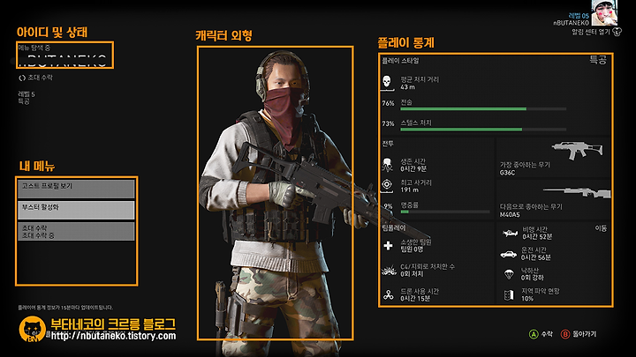Click the car driving time icon
This screenshot has width=636, height=357.
(x=508, y=254)
